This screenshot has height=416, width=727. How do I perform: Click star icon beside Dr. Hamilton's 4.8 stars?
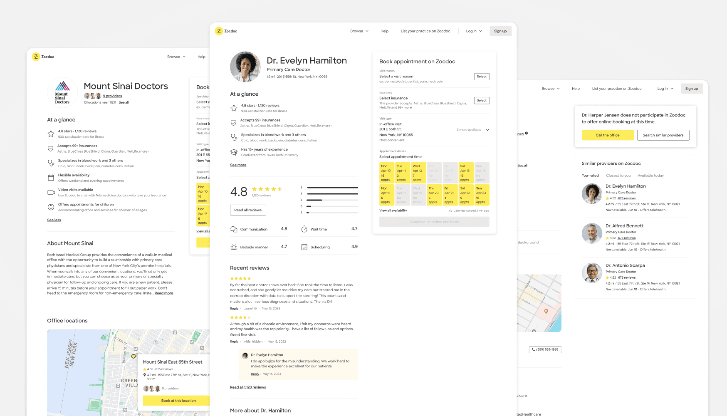click(234, 108)
